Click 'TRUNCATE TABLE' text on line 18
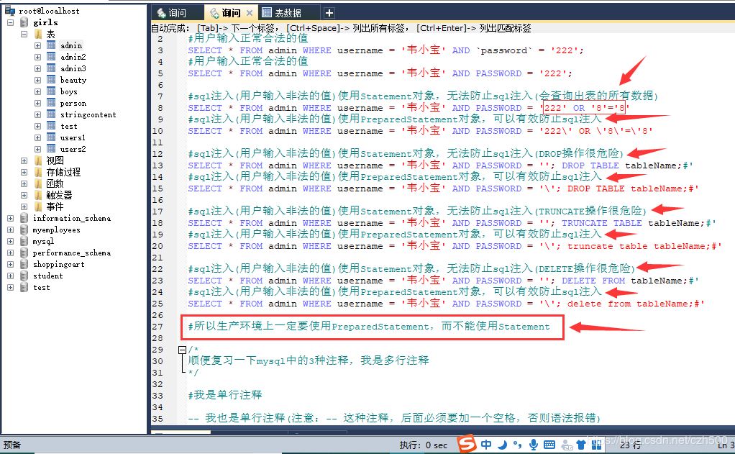 [x=601, y=223]
